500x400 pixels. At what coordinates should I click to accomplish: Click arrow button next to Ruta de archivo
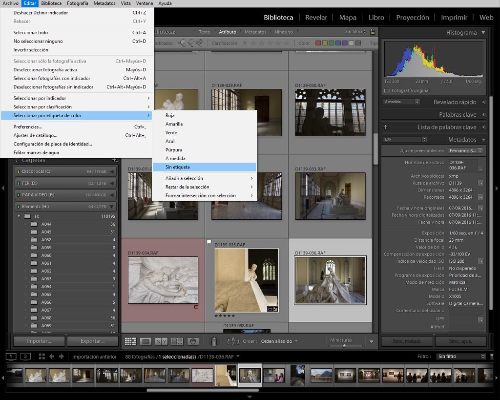click(x=480, y=183)
